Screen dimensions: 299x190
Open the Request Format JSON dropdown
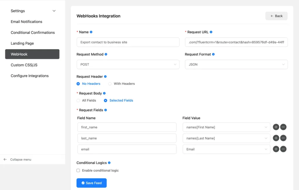[236, 65]
